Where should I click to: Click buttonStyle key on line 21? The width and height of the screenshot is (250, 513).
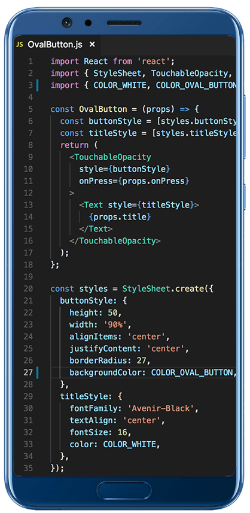pyautogui.click(x=86, y=301)
